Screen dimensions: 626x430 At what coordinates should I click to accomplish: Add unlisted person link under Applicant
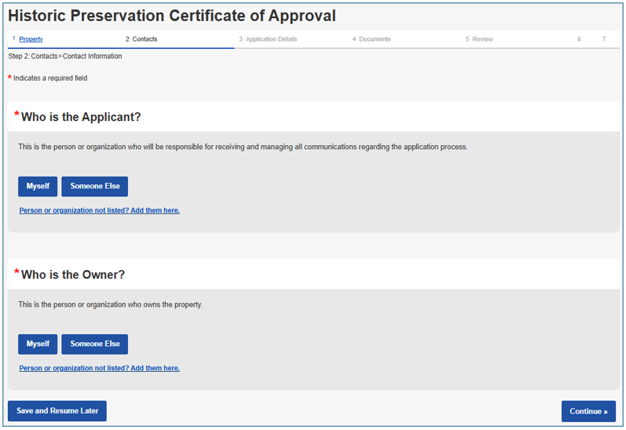pos(100,210)
